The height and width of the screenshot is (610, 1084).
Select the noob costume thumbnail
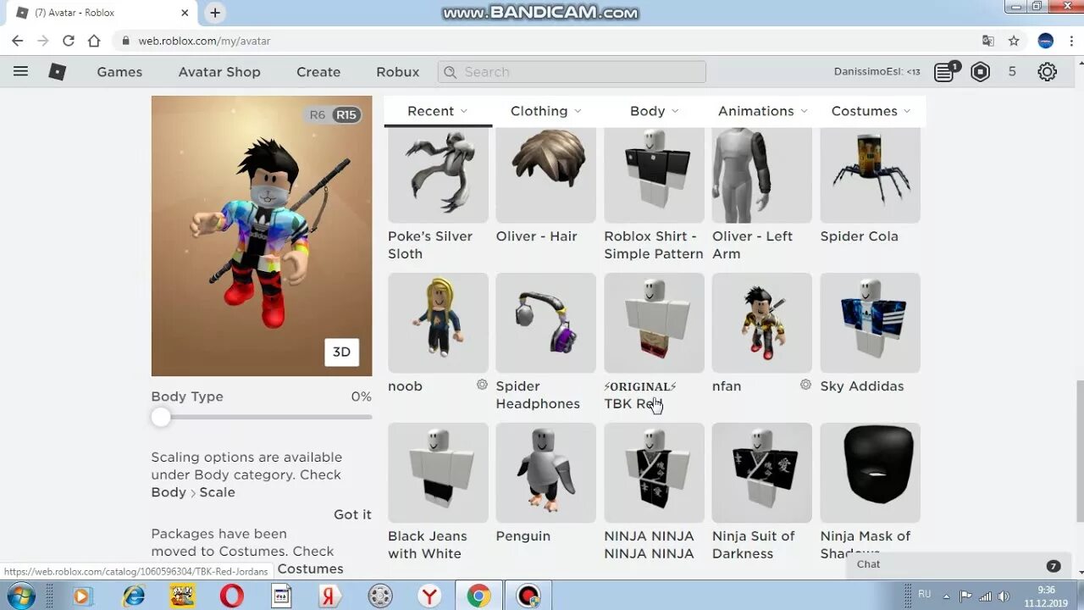(x=438, y=323)
